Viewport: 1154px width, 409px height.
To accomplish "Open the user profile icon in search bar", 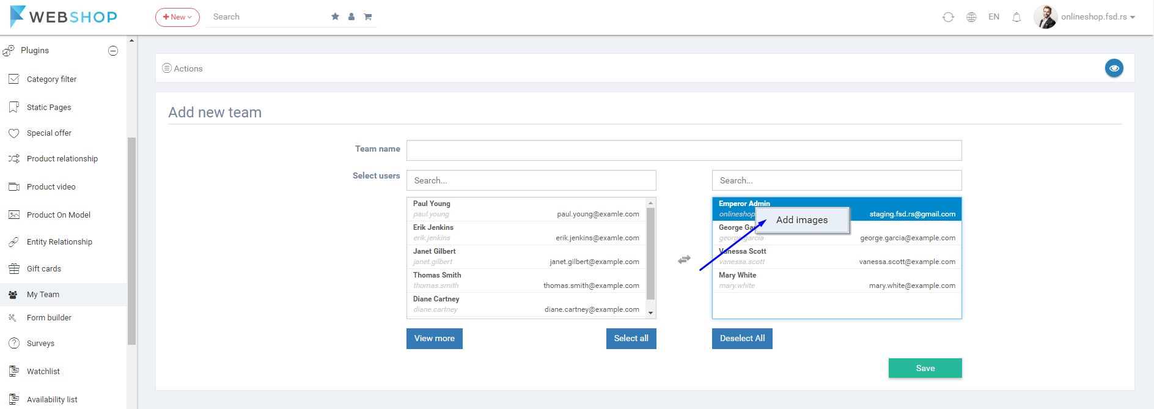I will (x=351, y=17).
